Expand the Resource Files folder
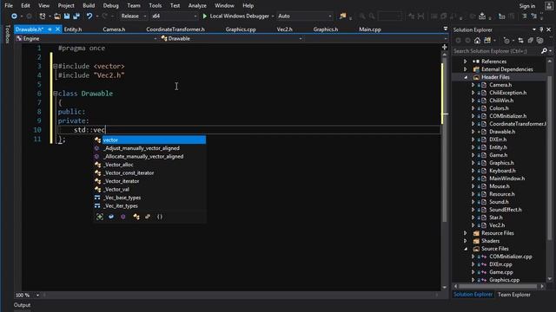The height and width of the screenshot is (312, 556). 466,233
